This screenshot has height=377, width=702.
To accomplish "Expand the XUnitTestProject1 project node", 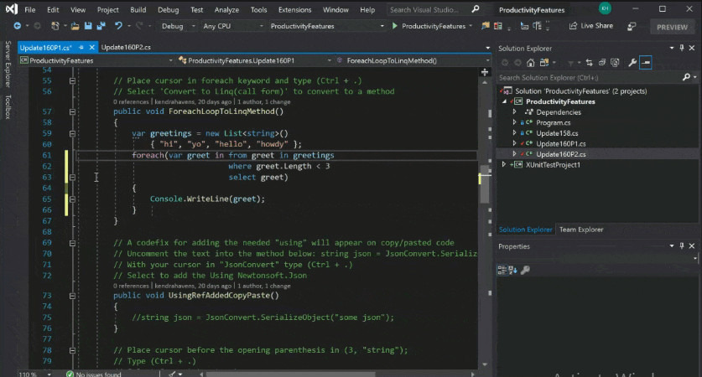I will [x=504, y=165].
